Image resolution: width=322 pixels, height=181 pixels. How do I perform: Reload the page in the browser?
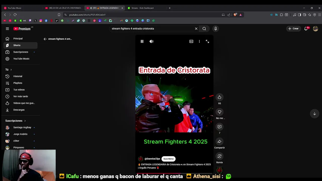[15, 15]
